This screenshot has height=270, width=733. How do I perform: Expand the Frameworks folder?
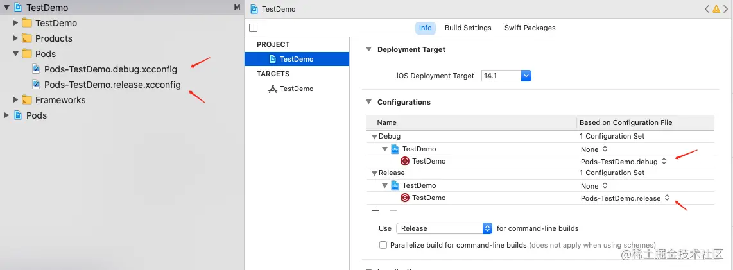coord(16,100)
